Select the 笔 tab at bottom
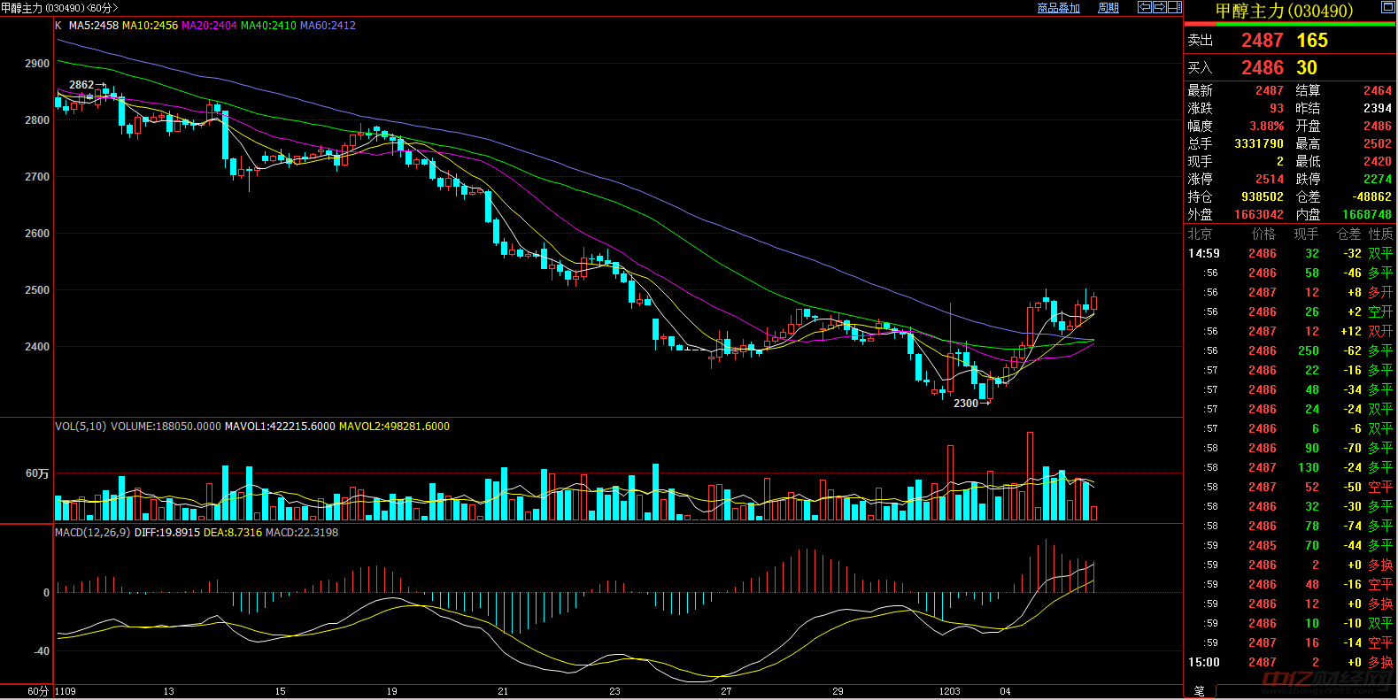Image resolution: width=1398 pixels, height=700 pixels. click(x=1200, y=691)
